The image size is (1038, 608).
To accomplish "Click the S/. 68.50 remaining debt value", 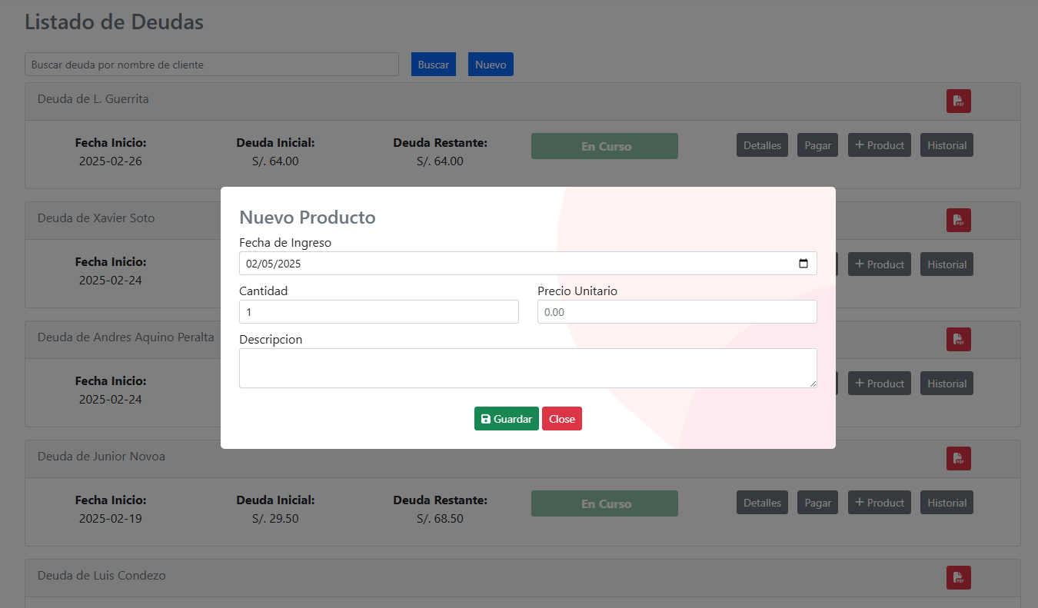I will coord(440,519).
